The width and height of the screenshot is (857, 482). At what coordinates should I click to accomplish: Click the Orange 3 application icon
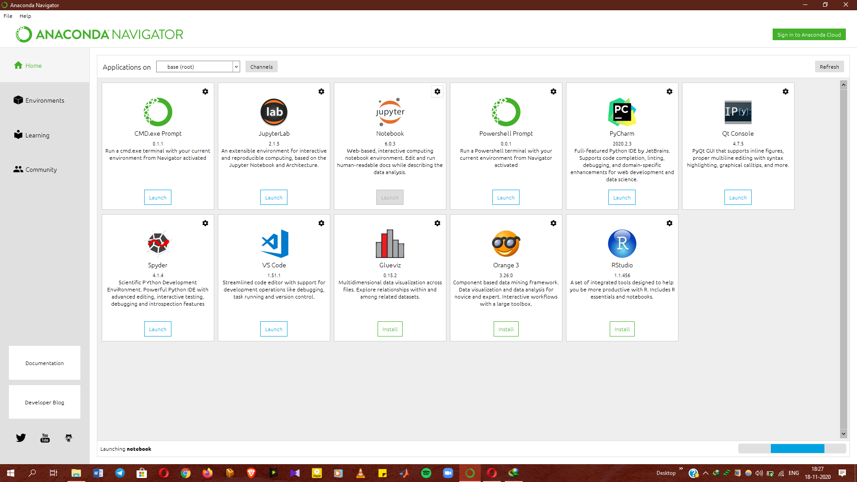(506, 244)
